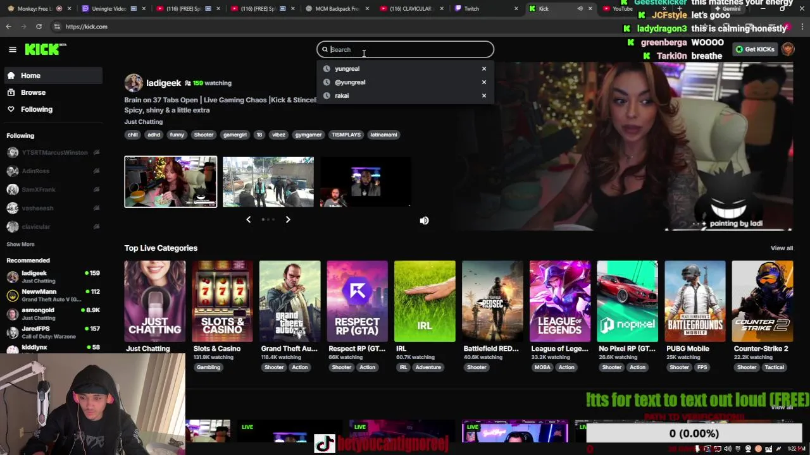Go to next featured stream arrow
The image size is (810, 455).
[x=288, y=219]
